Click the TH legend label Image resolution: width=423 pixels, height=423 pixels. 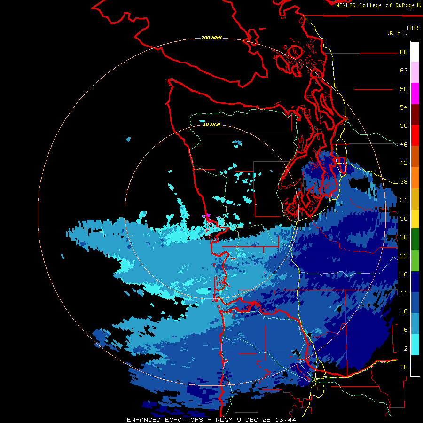[x=404, y=367]
